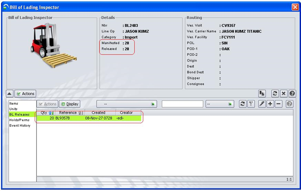Click the copy details icon in the upper toolbar
Image resolution: width=301 pixels, height=191 pixels.
point(262,94)
